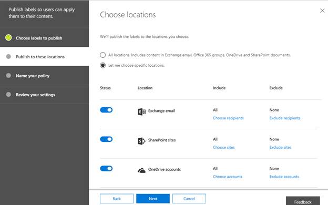
Task: Click the Location column header
Action: coord(145,88)
